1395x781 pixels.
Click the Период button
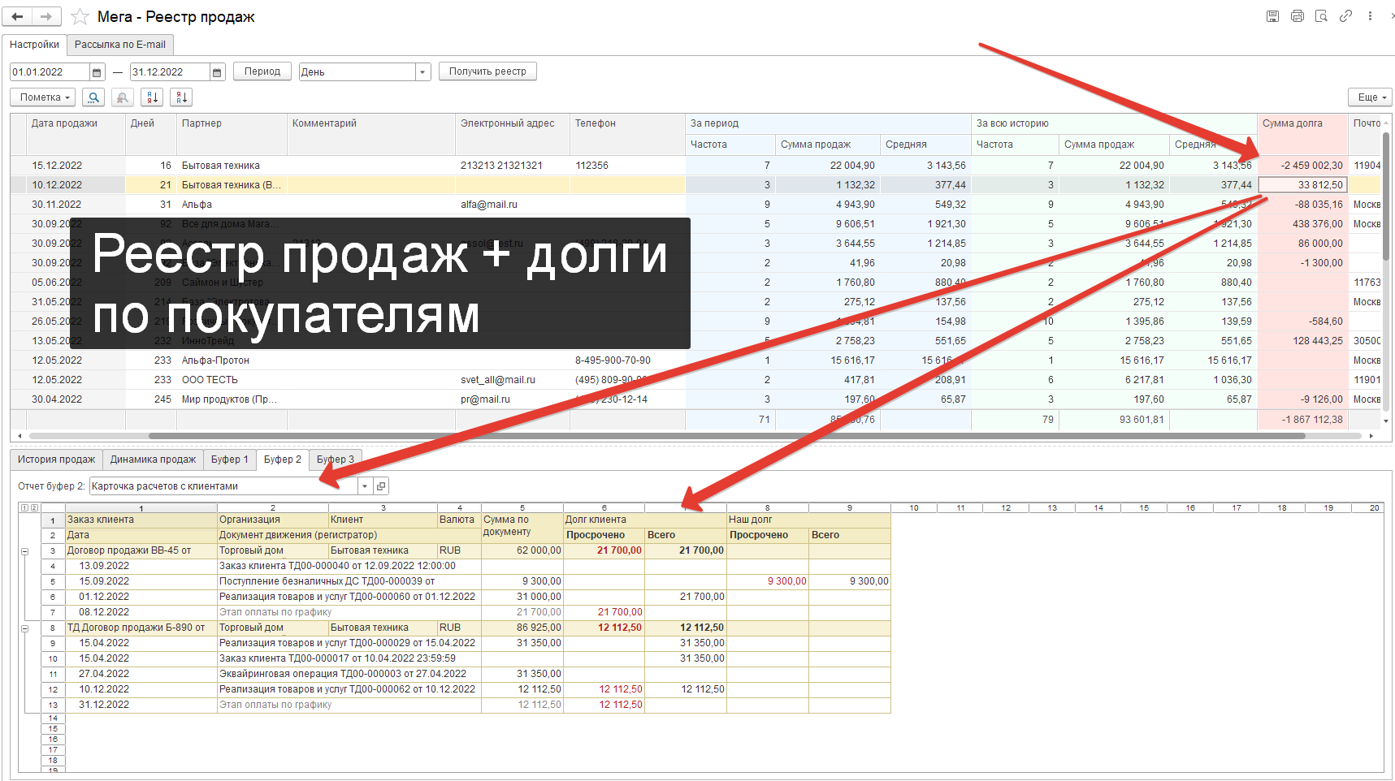262,71
